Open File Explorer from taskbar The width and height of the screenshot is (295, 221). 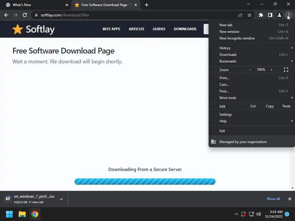click(22, 214)
